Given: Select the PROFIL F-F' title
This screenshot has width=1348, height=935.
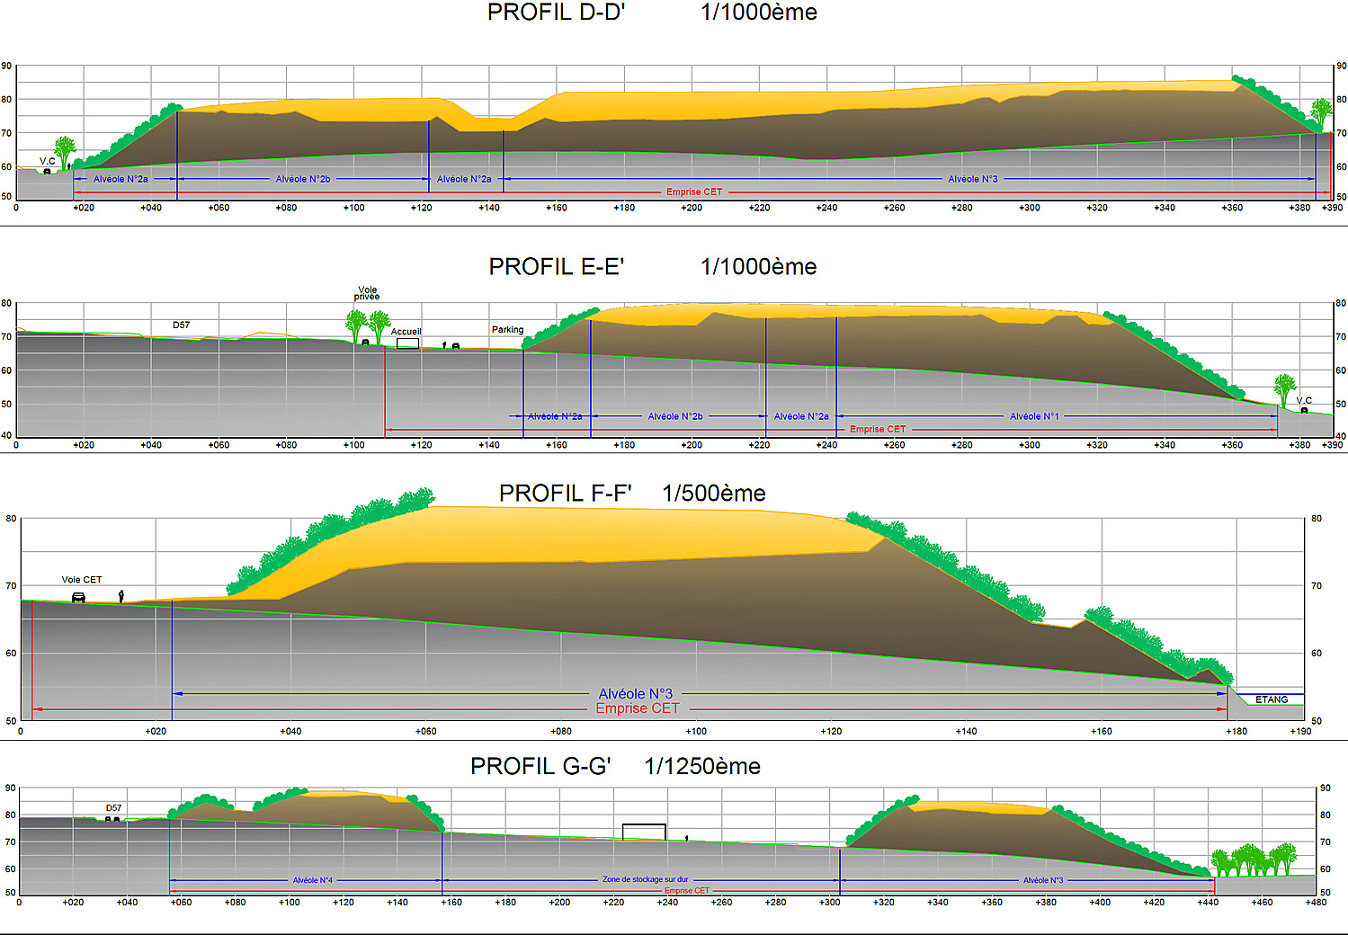Looking at the screenshot, I should coord(565,494).
